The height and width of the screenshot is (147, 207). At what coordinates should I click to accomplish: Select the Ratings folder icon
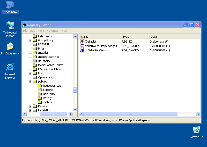(40, 98)
